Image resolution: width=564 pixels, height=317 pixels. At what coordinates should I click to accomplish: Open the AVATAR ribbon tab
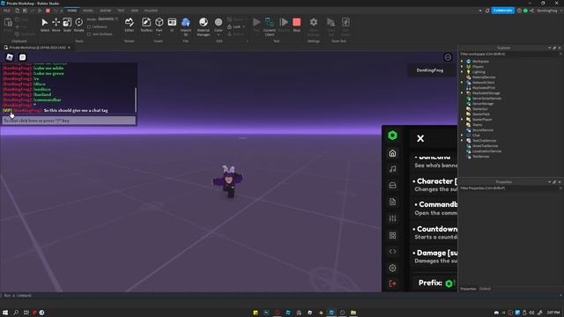pyautogui.click(x=106, y=11)
